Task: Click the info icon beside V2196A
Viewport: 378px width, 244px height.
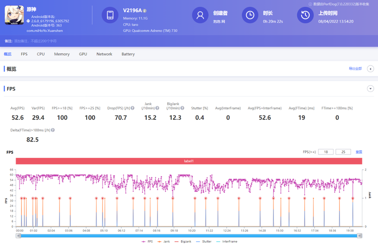Action: [x=145, y=10]
